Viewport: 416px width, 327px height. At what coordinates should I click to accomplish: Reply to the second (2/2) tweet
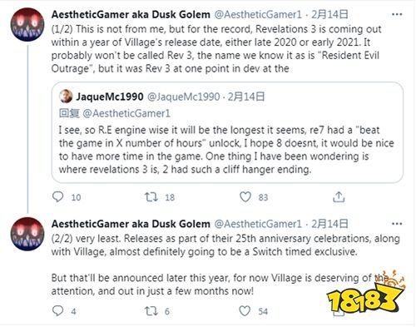[58, 311]
